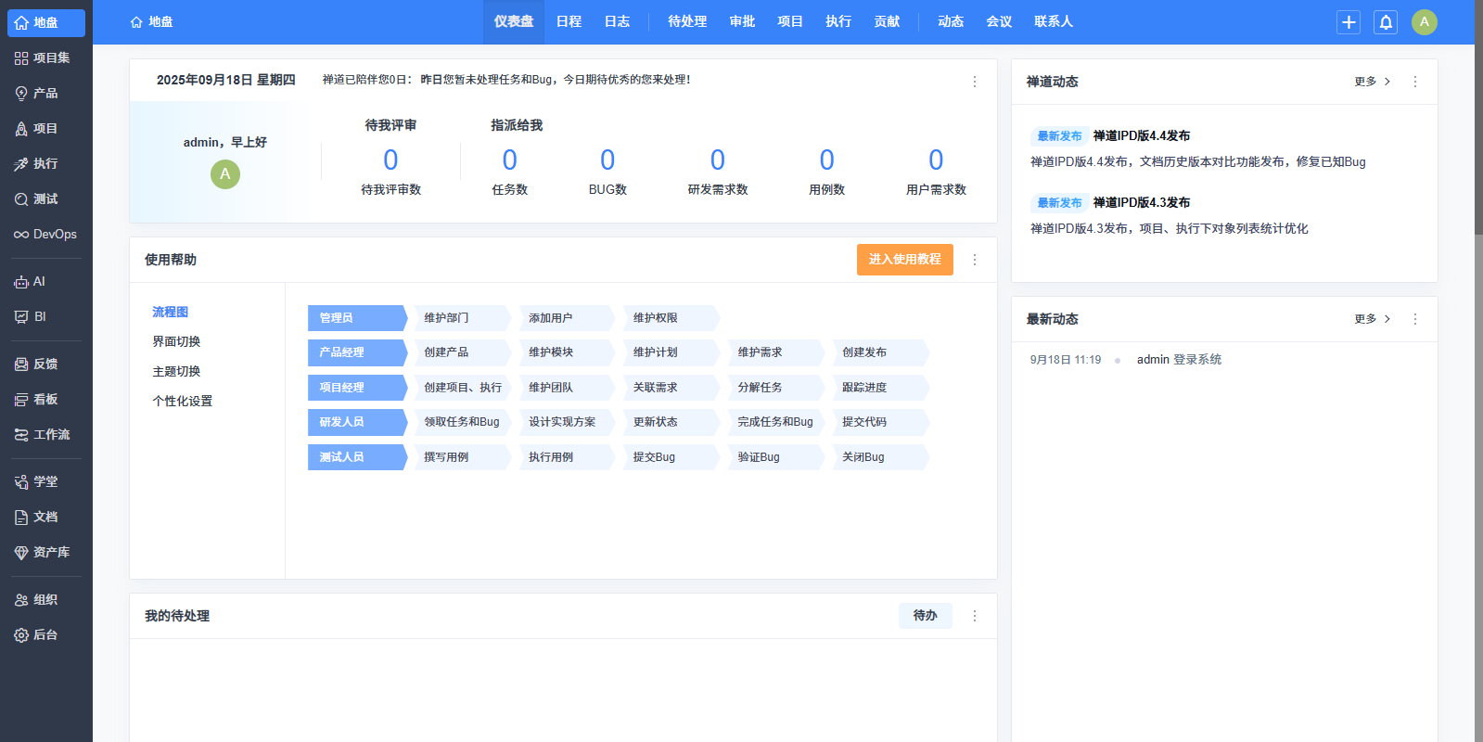The height and width of the screenshot is (742, 1483).
Task: Select 界面切换 in help list
Action: pos(176,341)
